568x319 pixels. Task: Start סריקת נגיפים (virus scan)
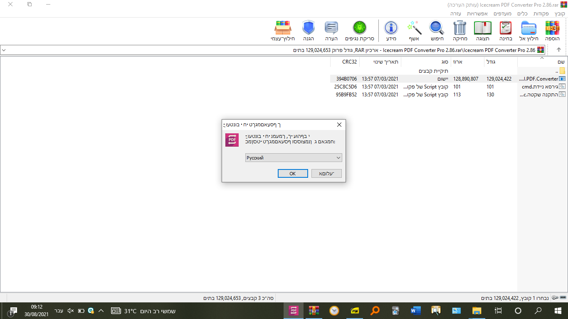click(360, 31)
